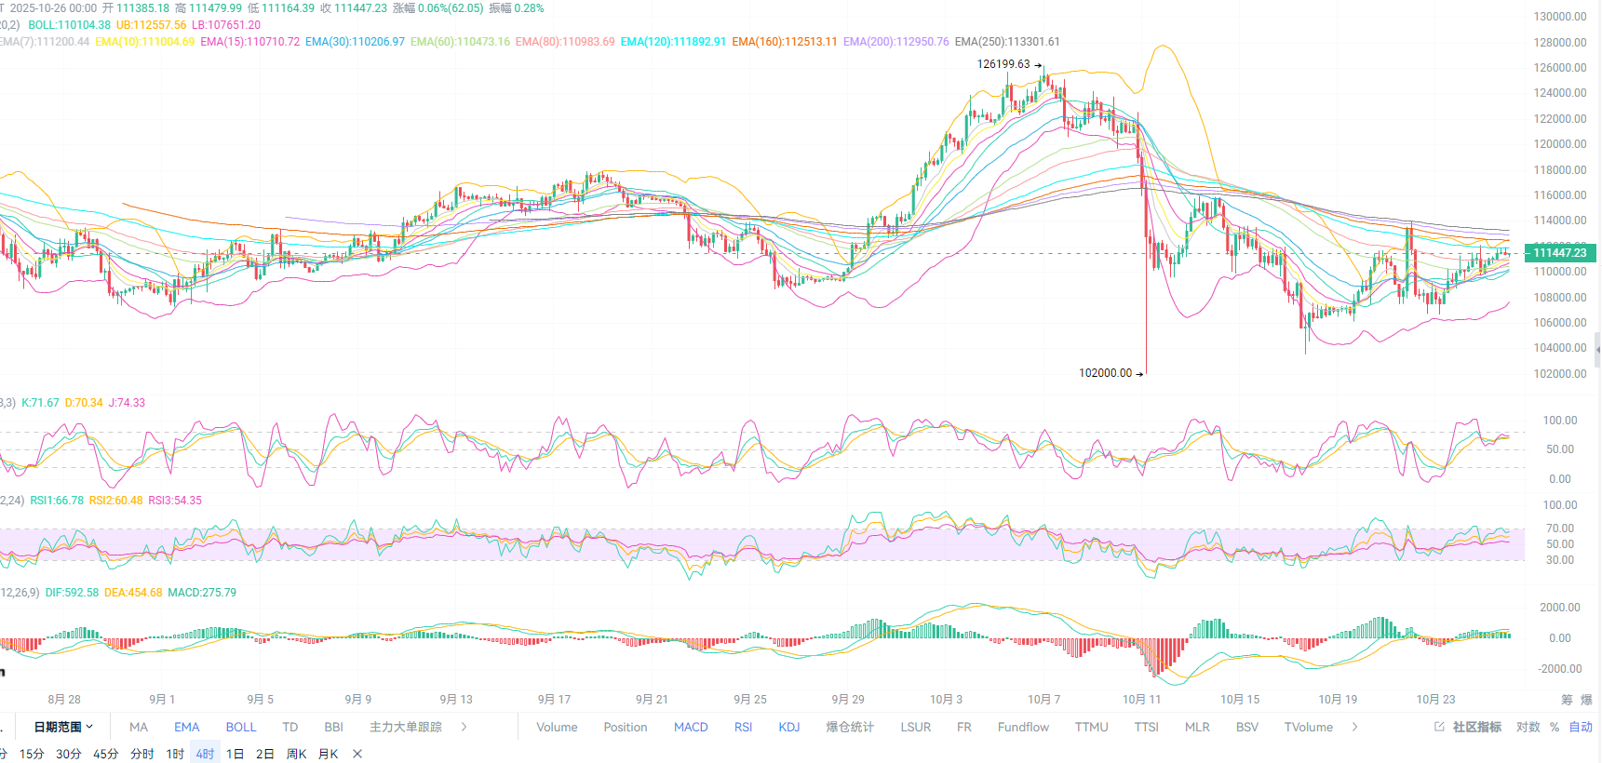Click the 筹 chip distribution icon

[x=1567, y=700]
